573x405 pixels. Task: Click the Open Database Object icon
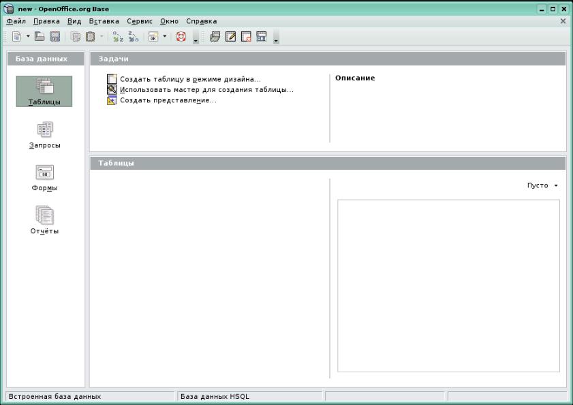[215, 36]
